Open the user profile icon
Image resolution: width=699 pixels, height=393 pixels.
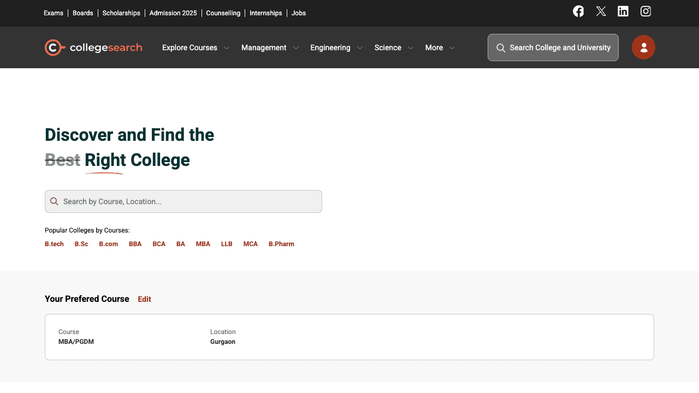click(643, 47)
